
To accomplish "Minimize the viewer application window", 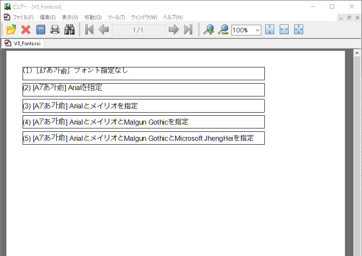I will pos(313,6).
